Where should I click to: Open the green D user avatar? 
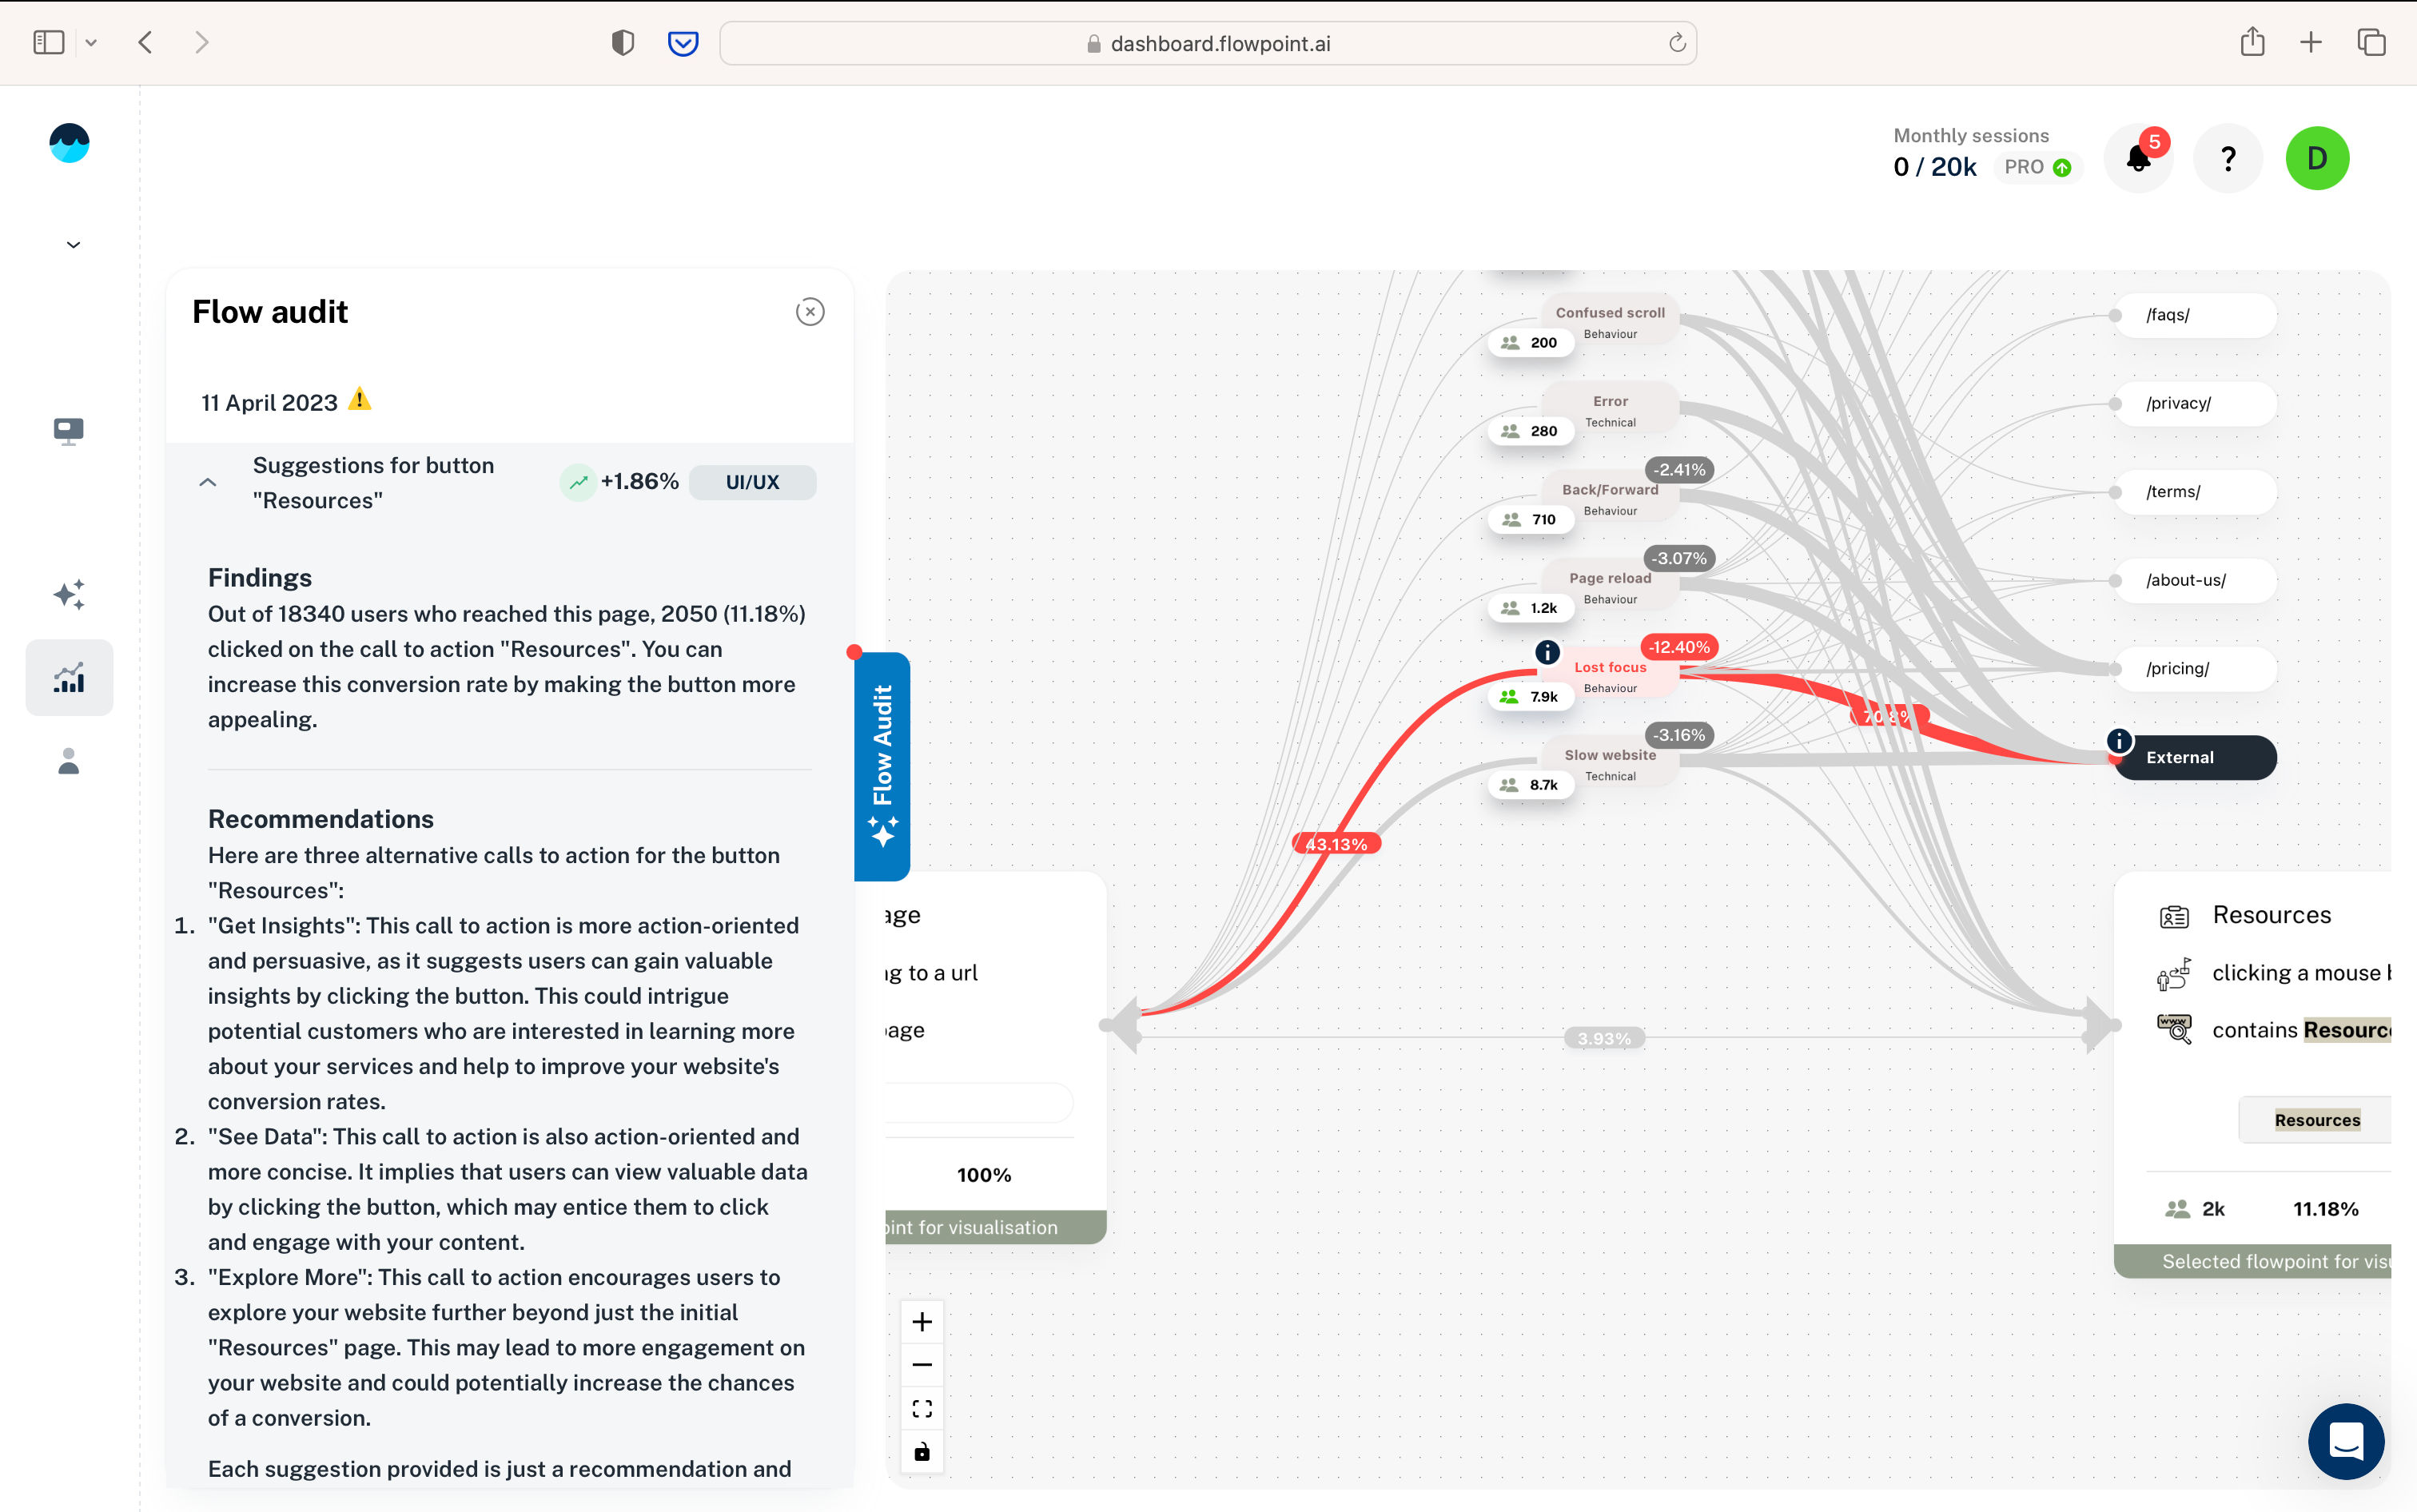click(2317, 158)
